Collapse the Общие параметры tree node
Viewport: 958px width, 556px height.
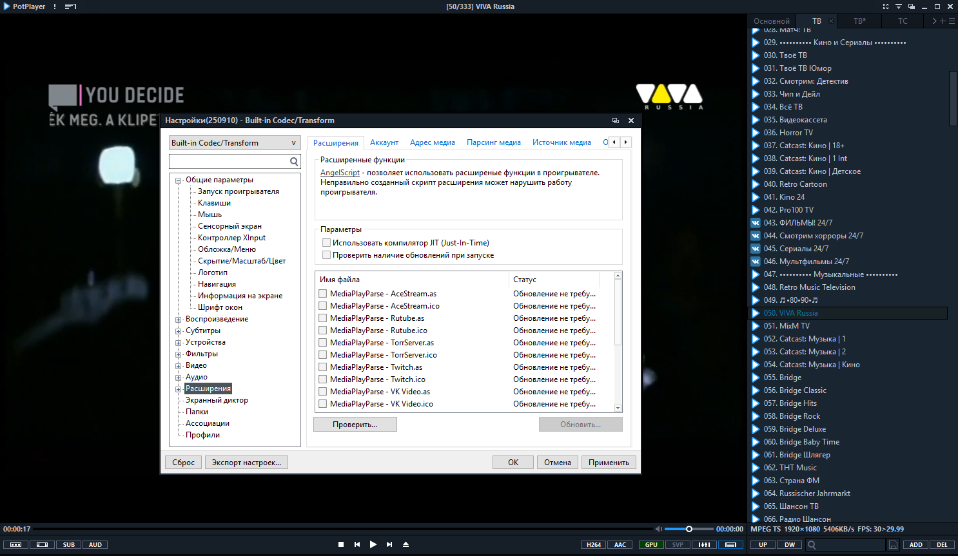tap(179, 180)
